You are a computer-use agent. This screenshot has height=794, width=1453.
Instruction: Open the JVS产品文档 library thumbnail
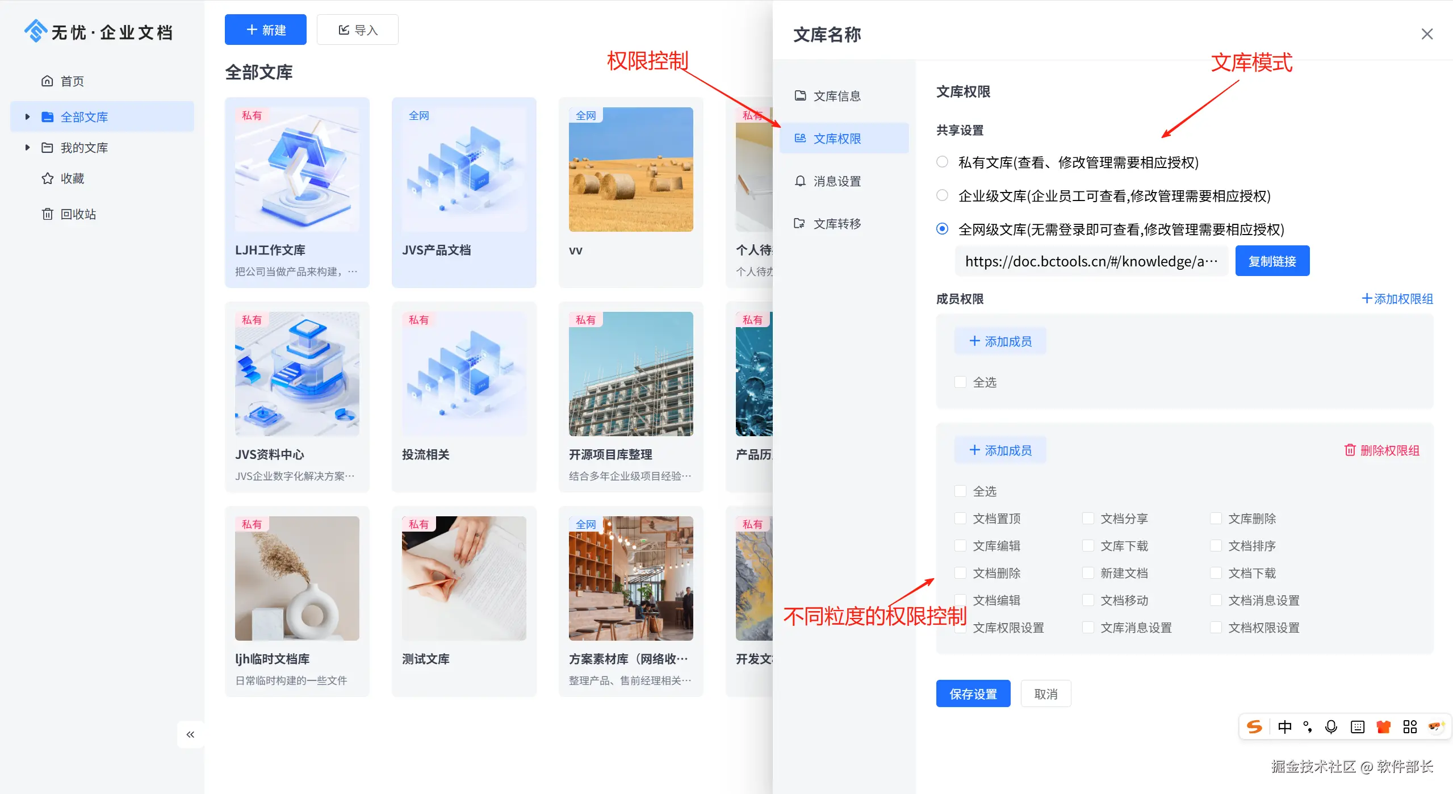coord(464,170)
